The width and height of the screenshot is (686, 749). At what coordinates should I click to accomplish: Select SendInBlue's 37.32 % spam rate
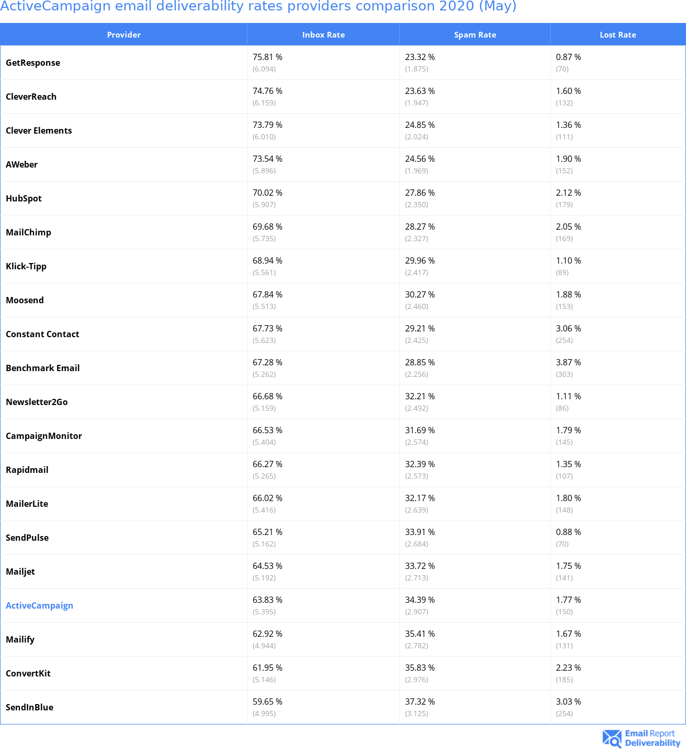point(420,702)
